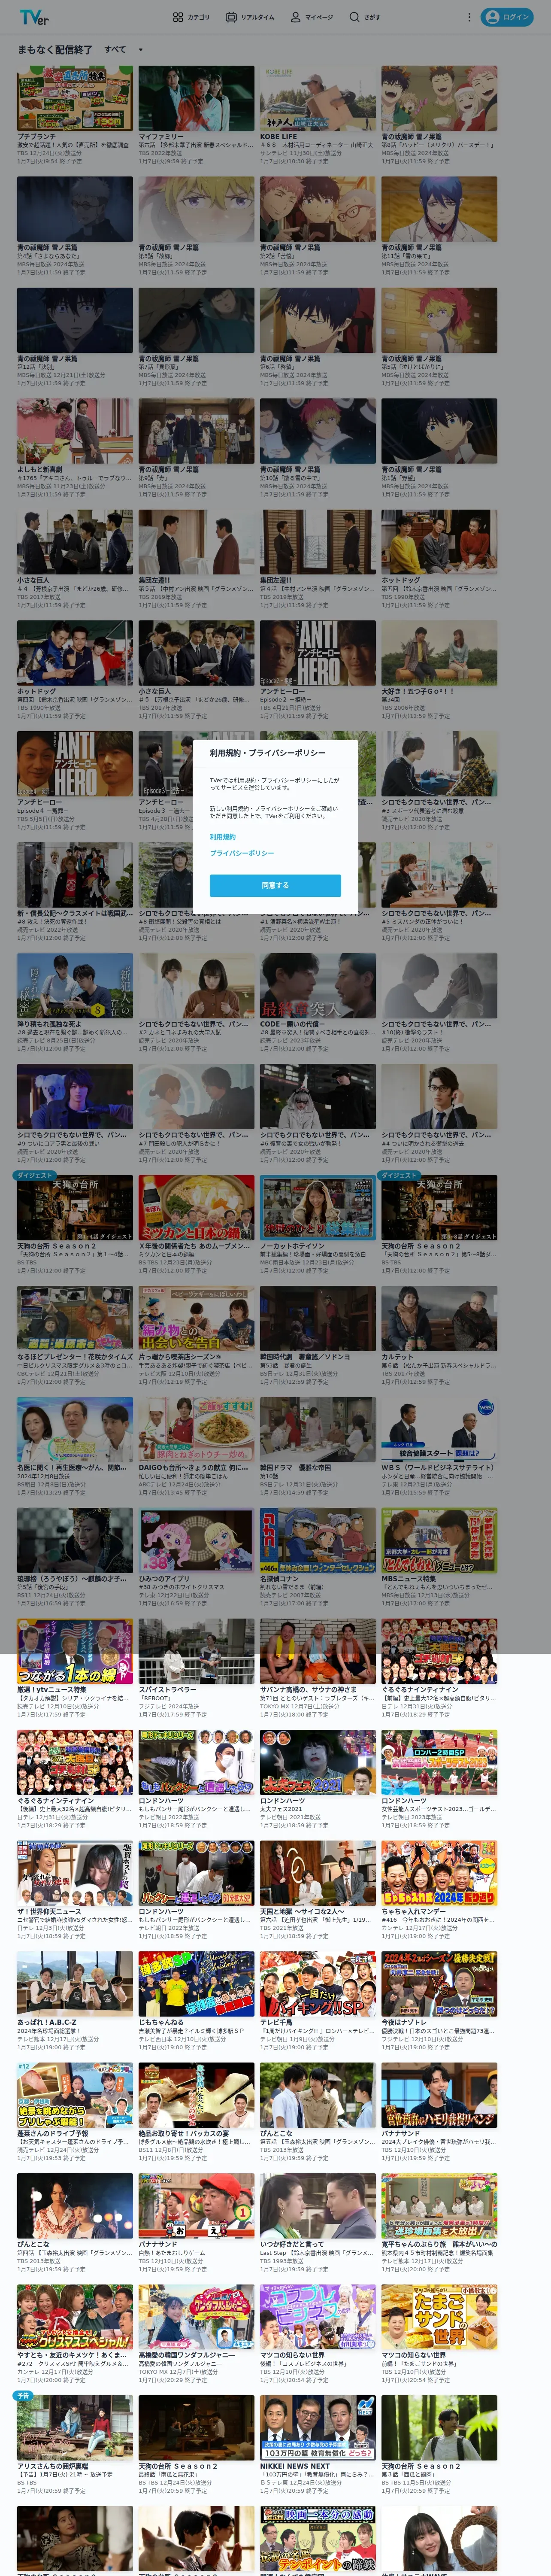
Task: Open the マイファミリー thumbnail
Action: [x=196, y=98]
